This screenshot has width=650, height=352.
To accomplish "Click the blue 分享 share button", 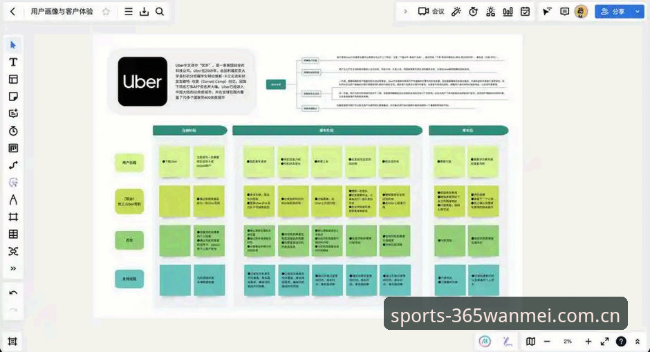I will click(613, 12).
